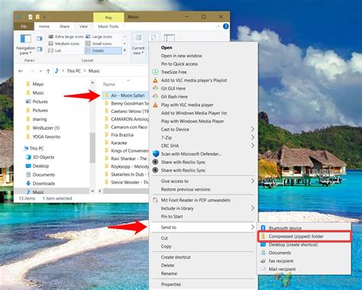Expand CRC SHA submenu
This screenshot has height=290, width=362.
pos(203,146)
